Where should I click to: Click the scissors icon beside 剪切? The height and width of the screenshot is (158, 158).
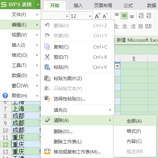point(47,57)
